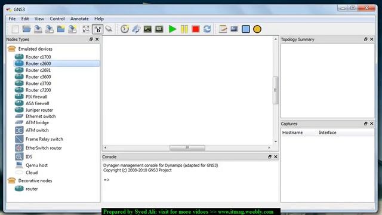Open the Help menu

click(x=99, y=19)
